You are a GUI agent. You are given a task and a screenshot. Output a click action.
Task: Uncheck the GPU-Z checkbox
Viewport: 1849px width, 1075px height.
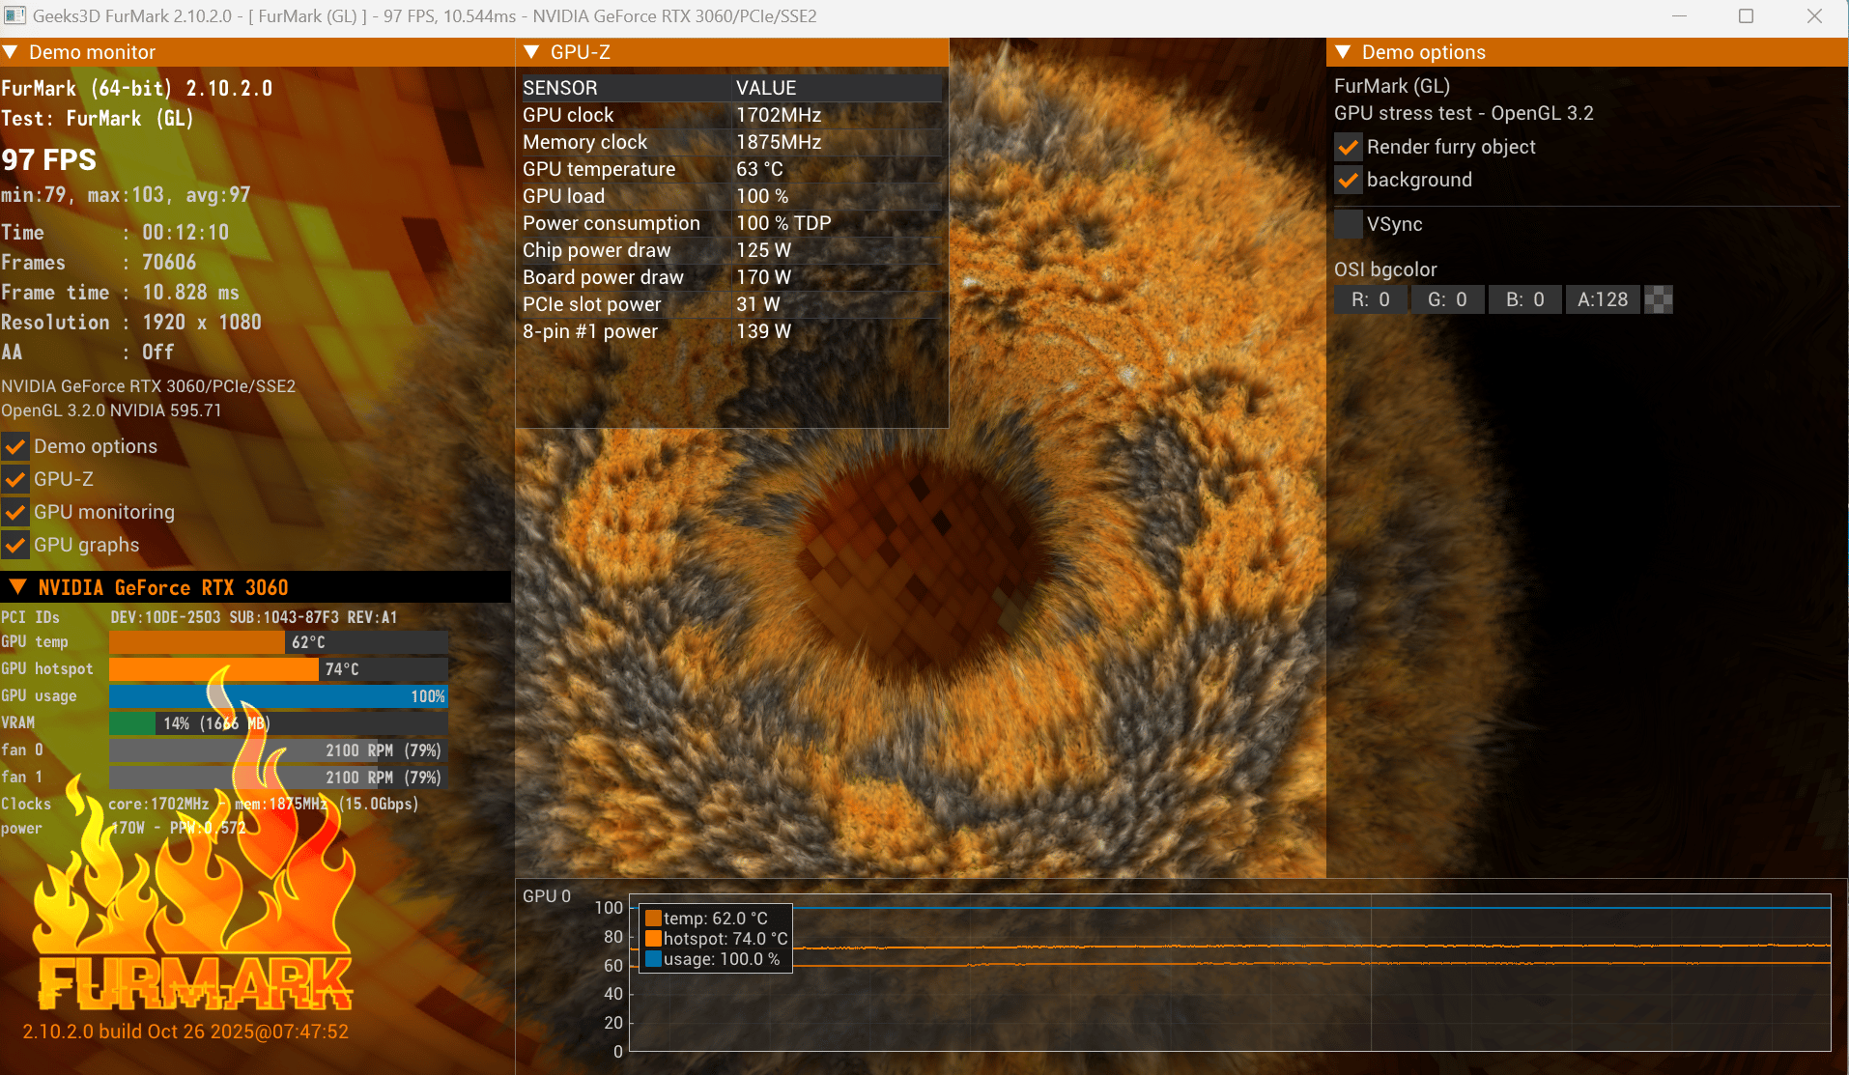(x=15, y=480)
